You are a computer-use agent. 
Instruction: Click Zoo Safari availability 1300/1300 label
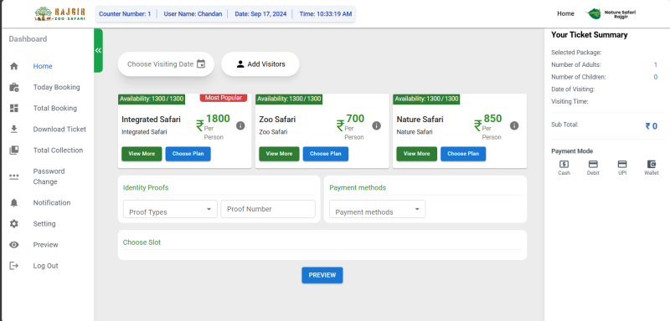tap(289, 99)
